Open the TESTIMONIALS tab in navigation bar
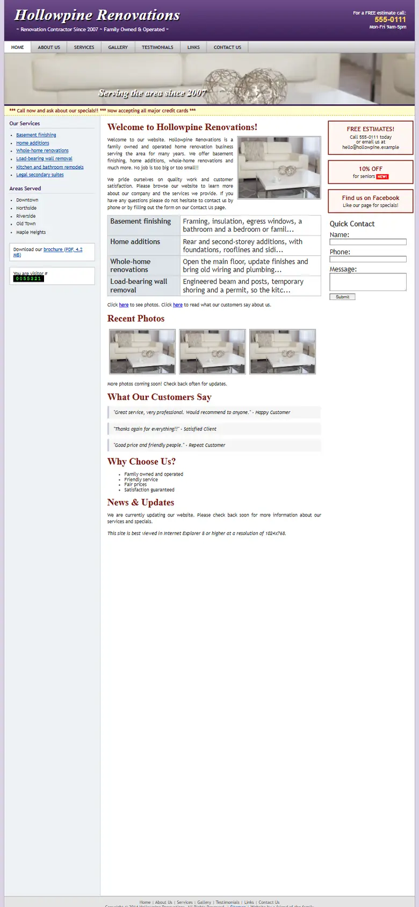 157,47
